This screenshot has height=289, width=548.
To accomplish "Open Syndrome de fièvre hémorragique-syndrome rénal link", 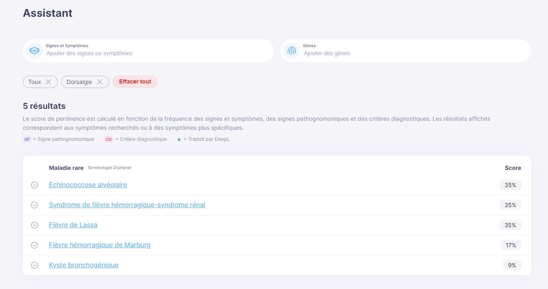I will click(x=127, y=205).
